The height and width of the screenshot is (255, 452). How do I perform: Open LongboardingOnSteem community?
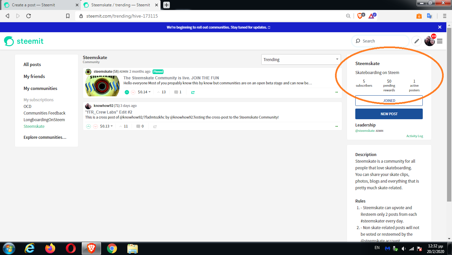tap(44, 120)
